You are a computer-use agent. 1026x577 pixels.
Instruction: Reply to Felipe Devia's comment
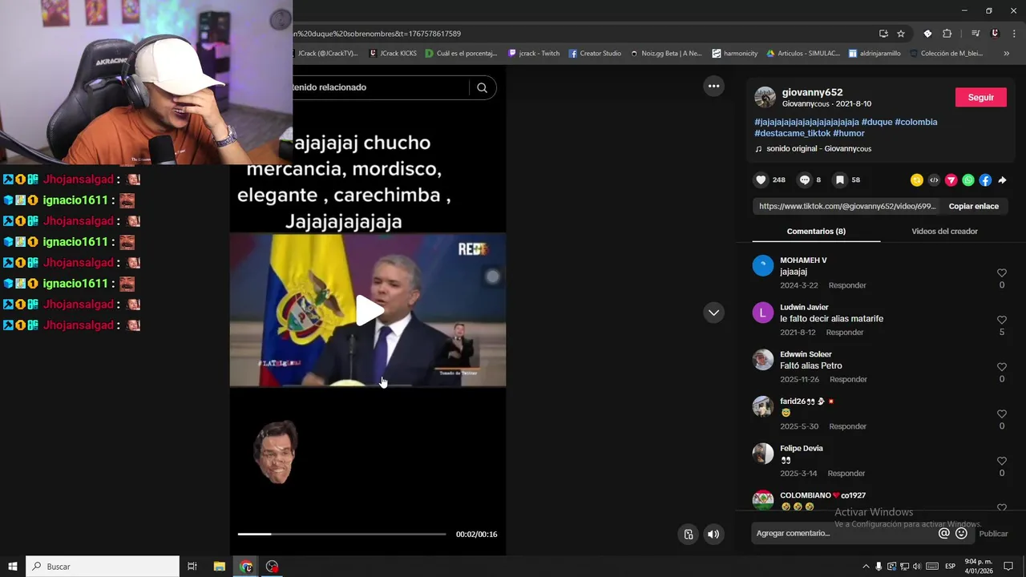coord(846,474)
